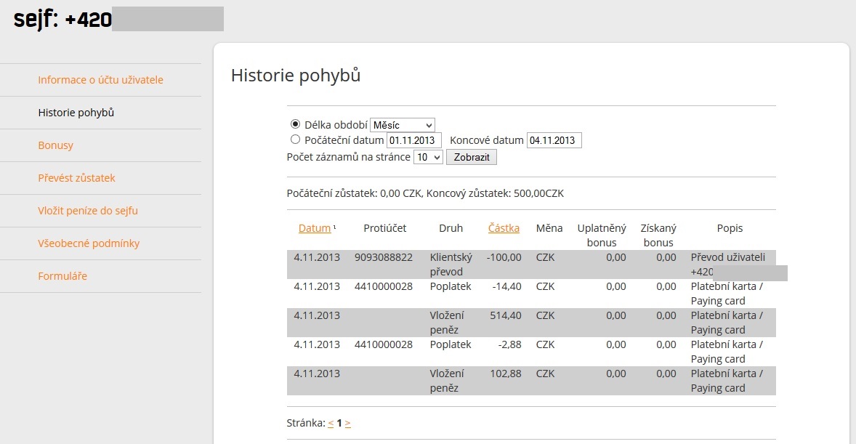Screen dimensions: 856x444
Task: Open the records per page dropdown
Action: point(427,157)
